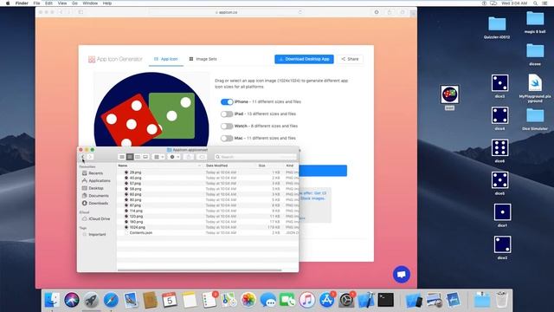Viewport: 554px width, 312px height.
Task: Open the View menu
Action: click(x=62, y=3)
